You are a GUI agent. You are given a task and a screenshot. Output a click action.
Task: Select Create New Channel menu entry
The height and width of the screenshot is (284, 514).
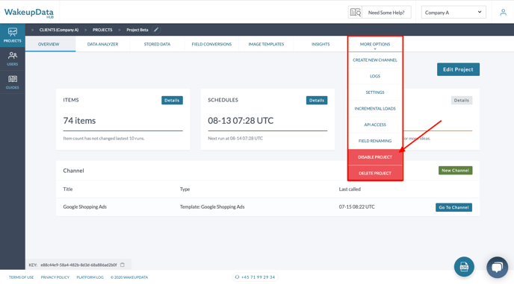coord(375,60)
